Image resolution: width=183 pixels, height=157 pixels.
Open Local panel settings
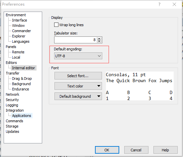(16, 57)
